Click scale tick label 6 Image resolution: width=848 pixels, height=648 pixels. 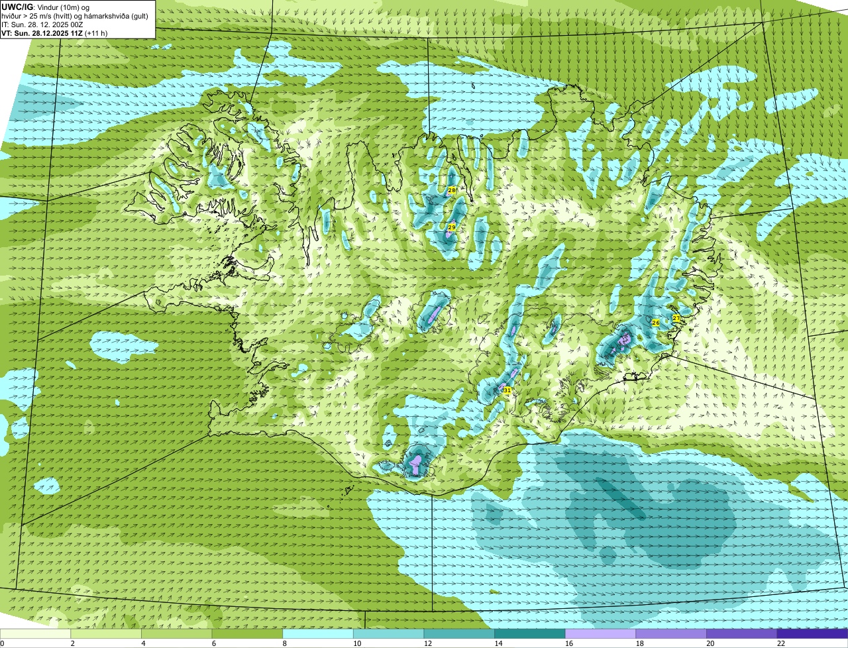coord(213,643)
